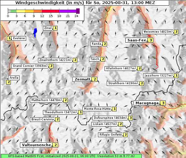Select the Matterhorn (4478m) label
The height and width of the screenshot is (158, 186).
47,100
